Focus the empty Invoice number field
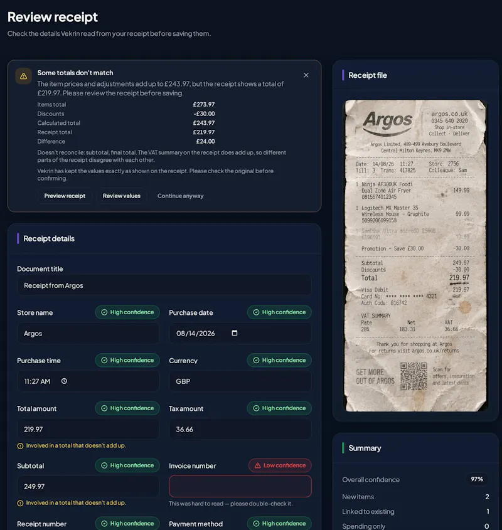Image resolution: width=502 pixels, height=530 pixels. pyautogui.click(x=240, y=486)
